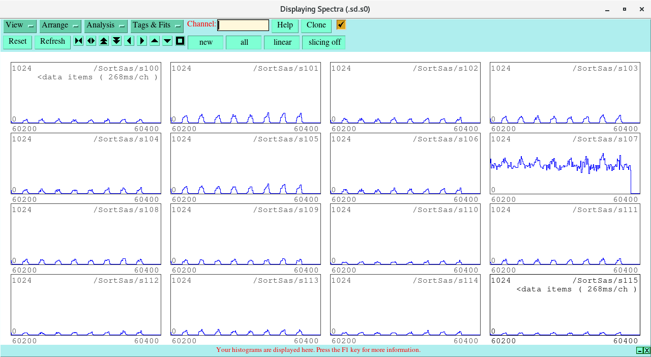This screenshot has height=357, width=651.
Task: Click the Help button
Action: [x=285, y=25]
